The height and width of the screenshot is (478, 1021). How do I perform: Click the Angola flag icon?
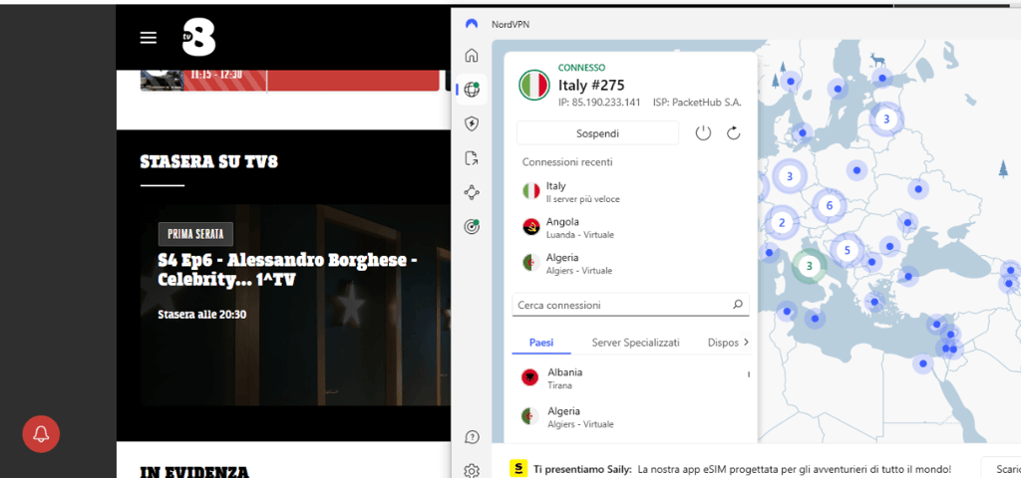tap(531, 227)
